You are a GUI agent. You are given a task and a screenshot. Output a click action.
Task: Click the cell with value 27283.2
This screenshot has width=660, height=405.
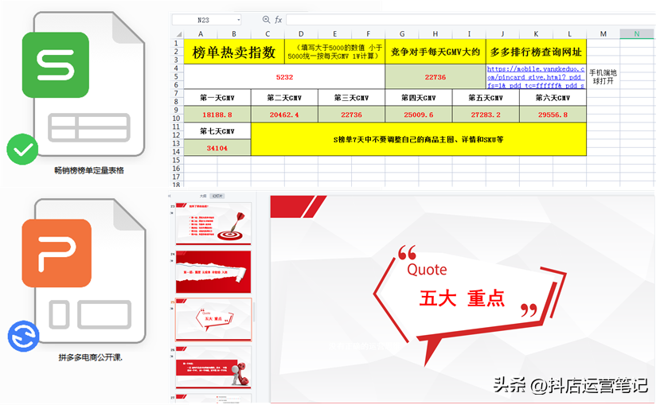486,115
